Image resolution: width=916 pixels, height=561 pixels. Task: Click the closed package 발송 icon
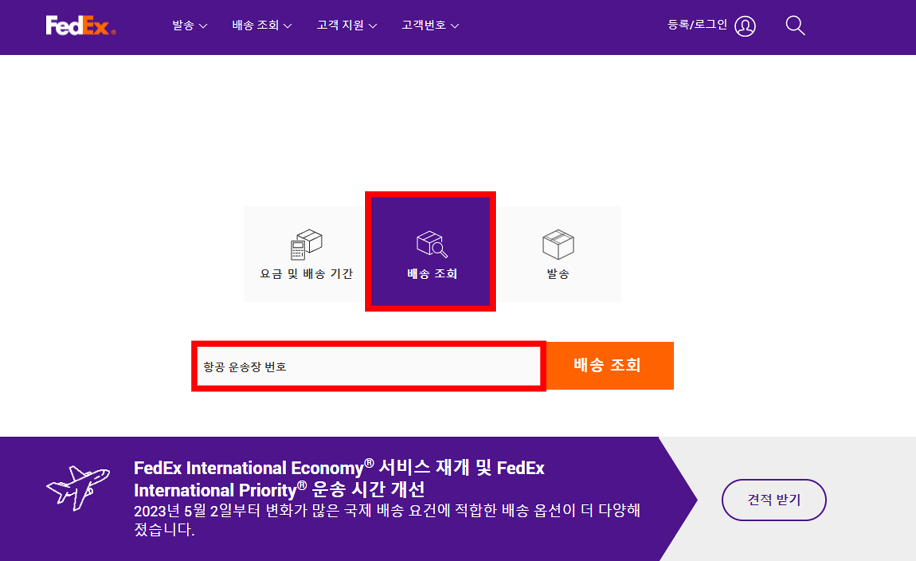pos(557,245)
